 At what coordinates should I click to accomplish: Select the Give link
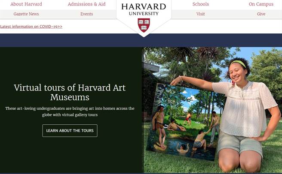[261, 14]
